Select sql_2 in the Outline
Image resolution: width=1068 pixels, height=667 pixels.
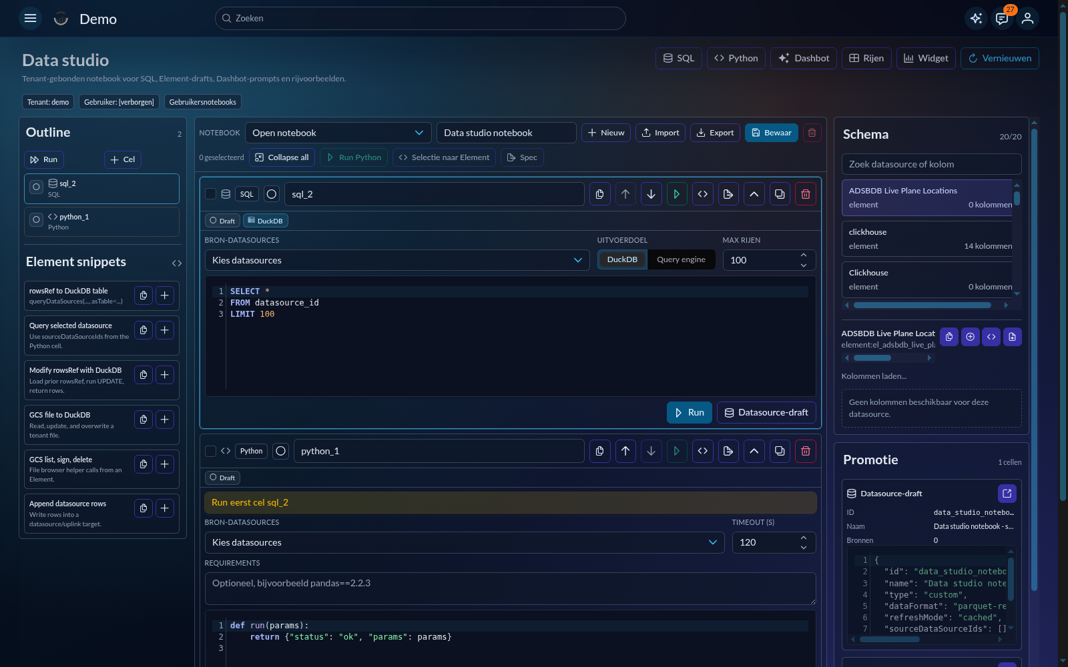tap(101, 189)
